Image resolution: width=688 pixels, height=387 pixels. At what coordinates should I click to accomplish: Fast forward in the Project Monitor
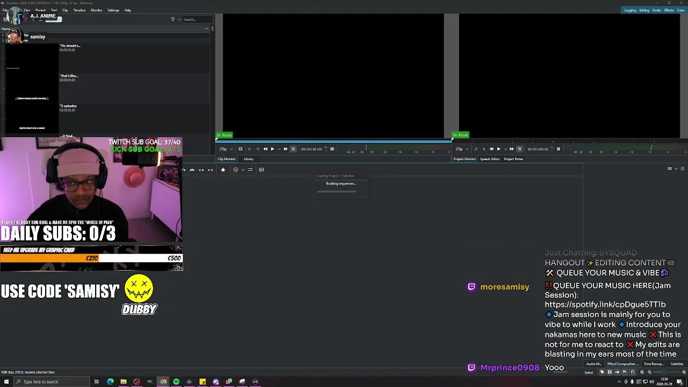click(512, 149)
